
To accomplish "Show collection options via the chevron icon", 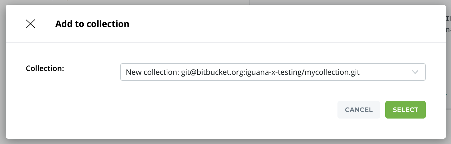I will click(415, 72).
